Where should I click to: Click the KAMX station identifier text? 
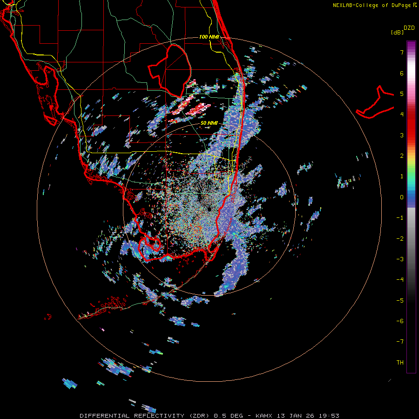(x=264, y=416)
